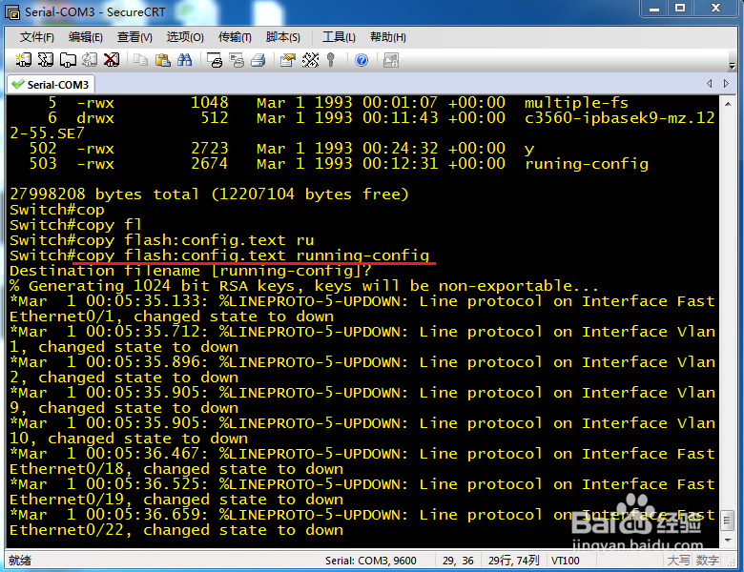
Task: Open Find with the binoculars icon
Action: click(x=185, y=60)
